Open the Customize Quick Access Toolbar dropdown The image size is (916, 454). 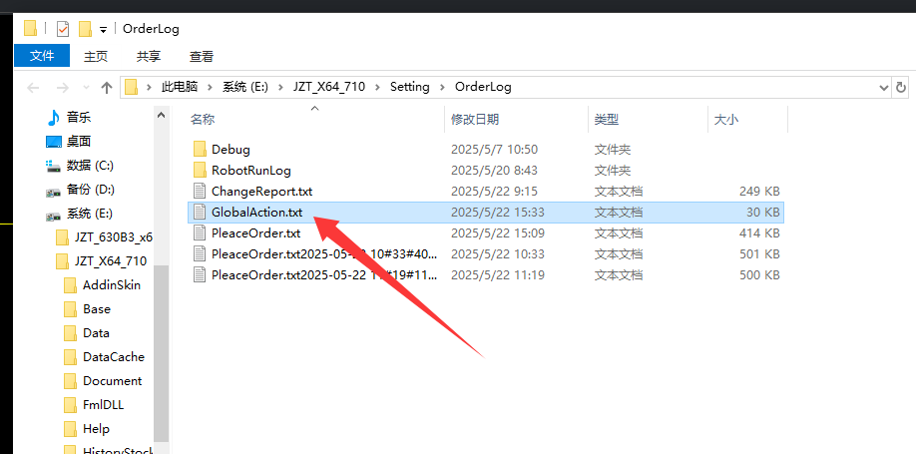tap(104, 29)
